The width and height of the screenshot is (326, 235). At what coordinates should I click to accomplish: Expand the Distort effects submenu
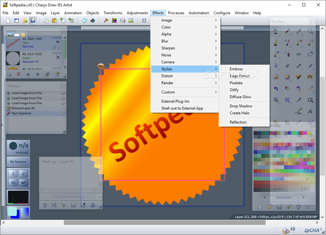[x=185, y=76]
